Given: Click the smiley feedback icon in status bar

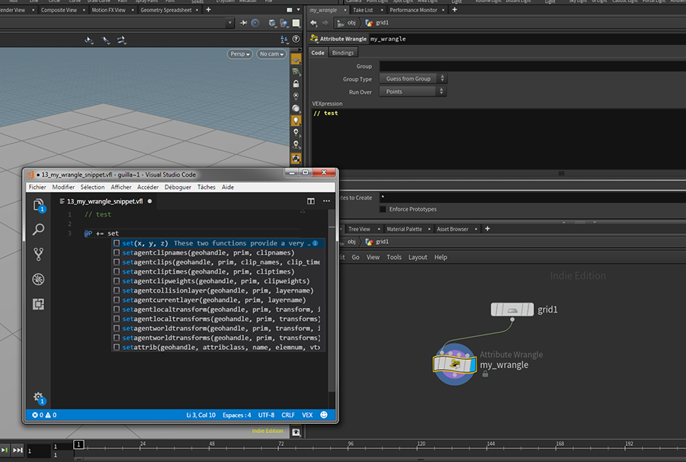Looking at the screenshot, I should (324, 415).
